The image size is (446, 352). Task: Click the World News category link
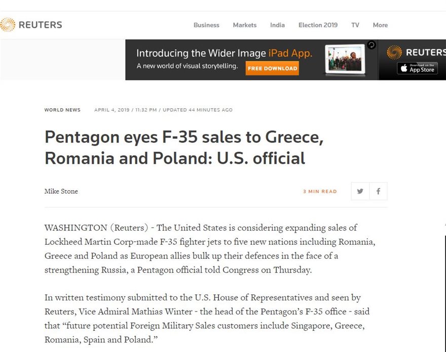click(x=62, y=110)
